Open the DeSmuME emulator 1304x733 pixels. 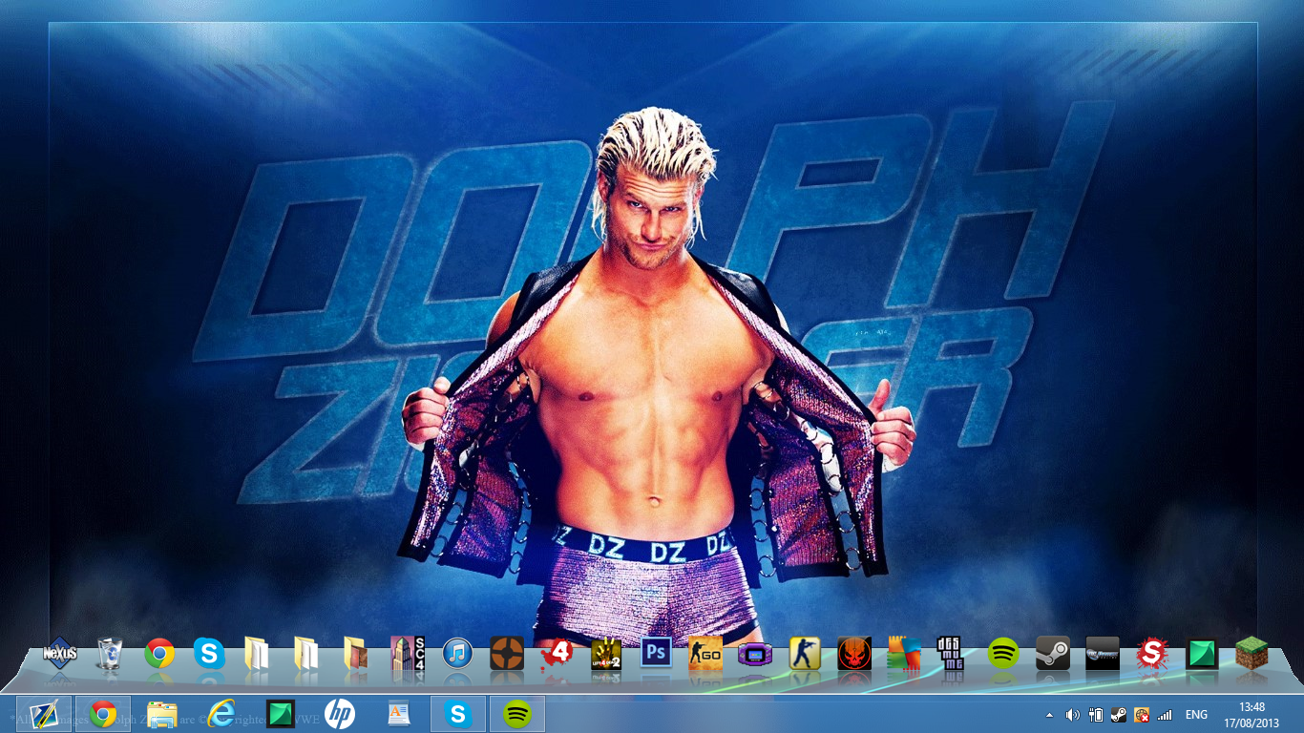(x=950, y=654)
